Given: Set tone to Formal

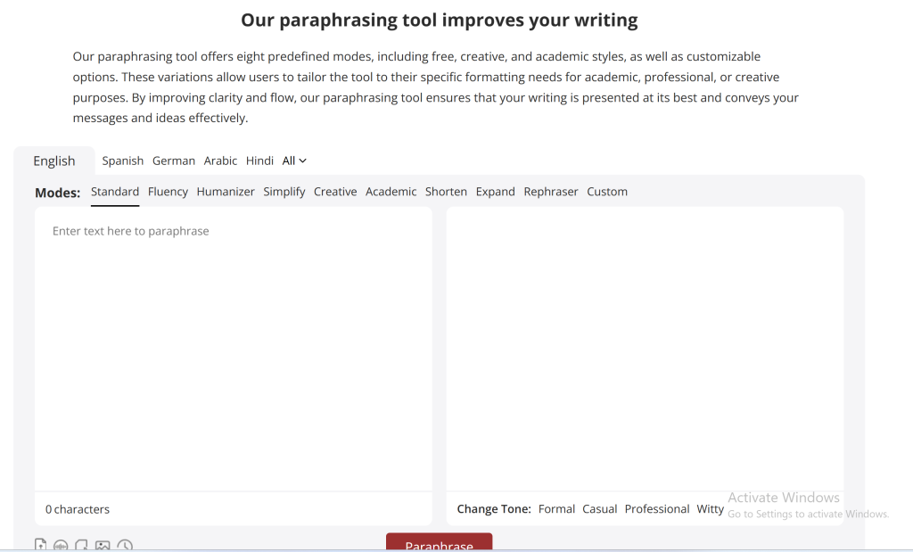Looking at the screenshot, I should pos(556,508).
